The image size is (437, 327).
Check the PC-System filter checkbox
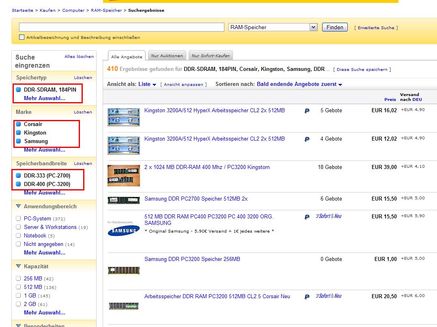(x=18, y=218)
